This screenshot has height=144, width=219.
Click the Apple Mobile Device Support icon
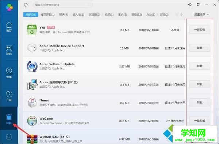coord(32,48)
